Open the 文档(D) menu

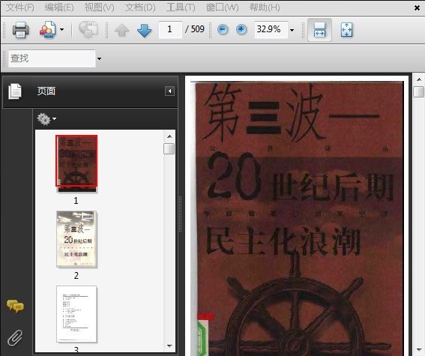(140, 7)
